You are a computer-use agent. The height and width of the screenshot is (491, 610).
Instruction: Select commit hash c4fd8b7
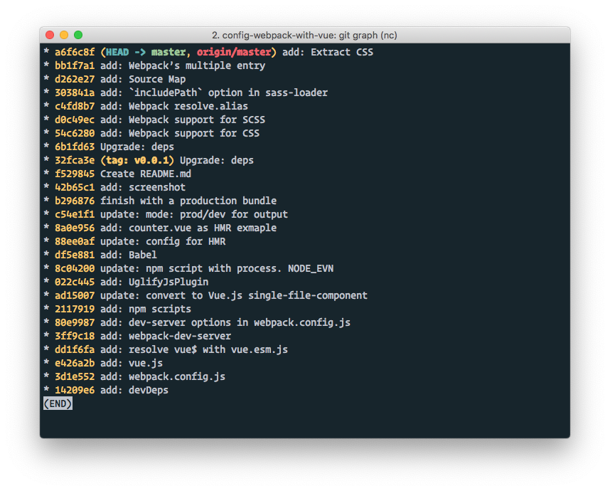pos(75,106)
